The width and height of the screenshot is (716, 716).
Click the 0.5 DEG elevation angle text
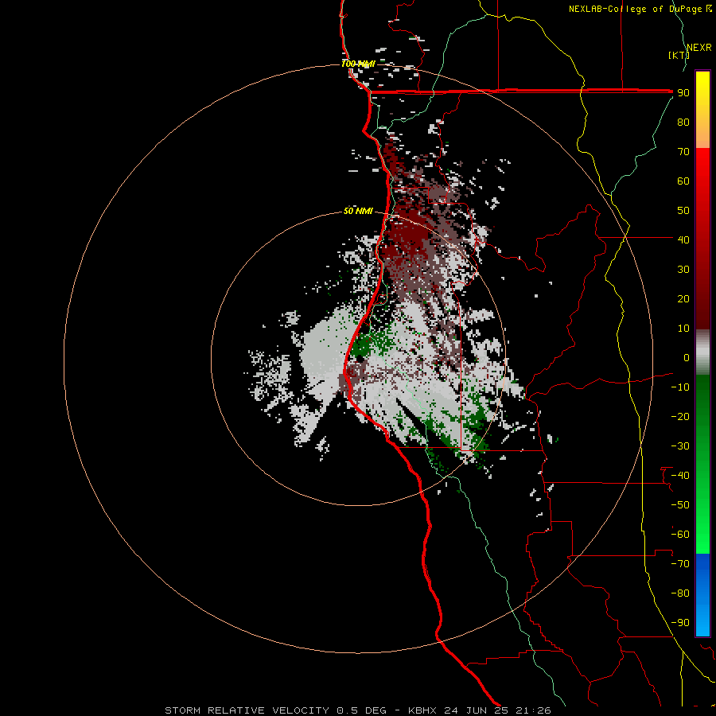coord(362,710)
